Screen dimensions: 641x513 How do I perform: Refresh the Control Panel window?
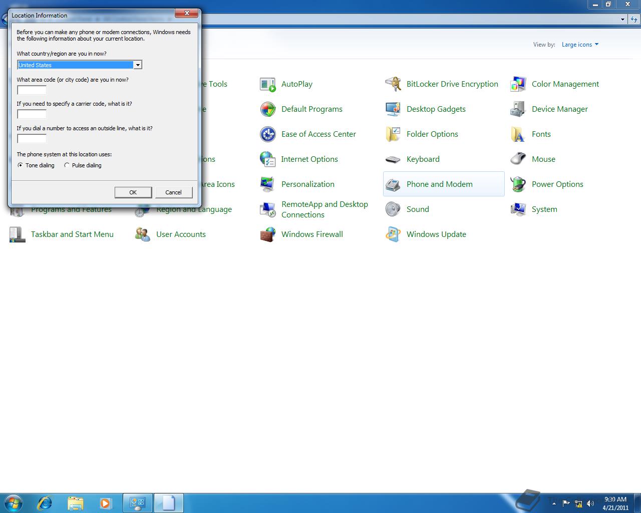click(x=634, y=20)
